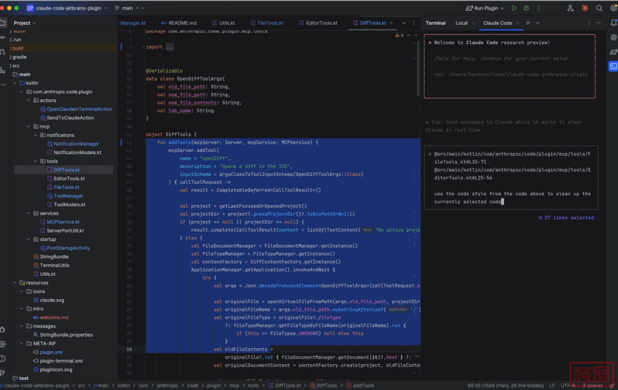Focus the Claude Code prompt input box
Screen dimensions: 618x390
511,178
